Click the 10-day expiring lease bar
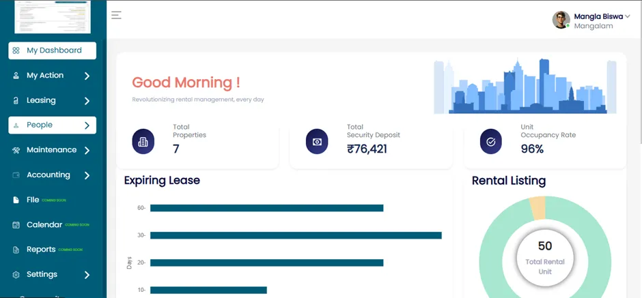Image resolution: width=642 pixels, height=298 pixels. [x=208, y=290]
